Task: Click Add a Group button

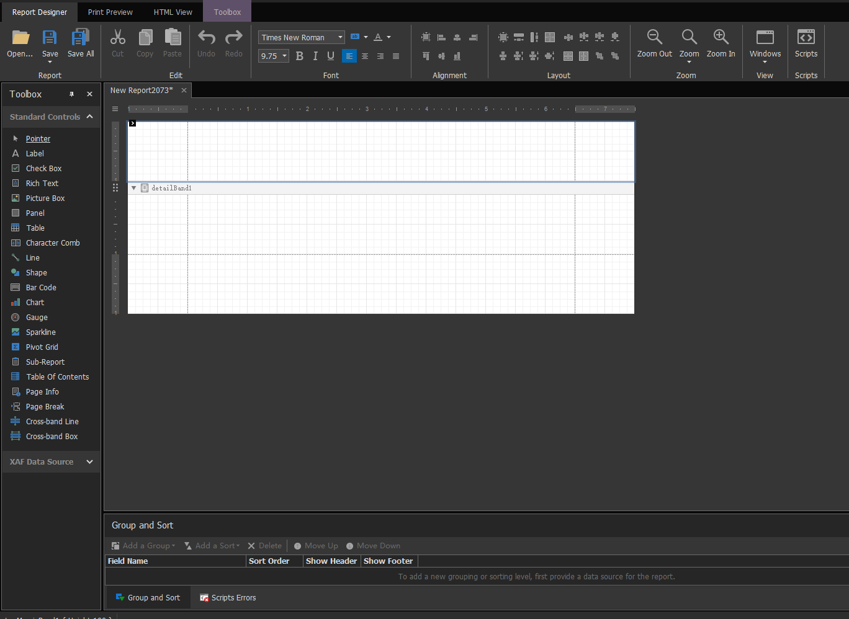Action: [x=143, y=546]
